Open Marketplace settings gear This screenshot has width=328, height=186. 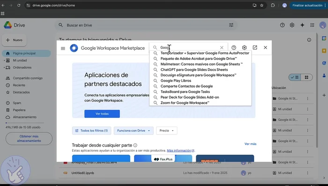[244, 47]
